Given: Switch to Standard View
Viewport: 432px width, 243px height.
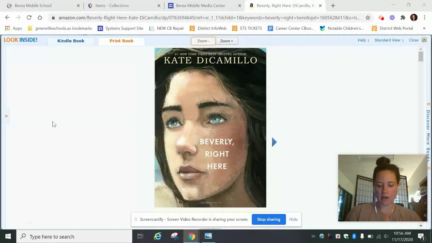Looking at the screenshot, I should click(x=387, y=40).
